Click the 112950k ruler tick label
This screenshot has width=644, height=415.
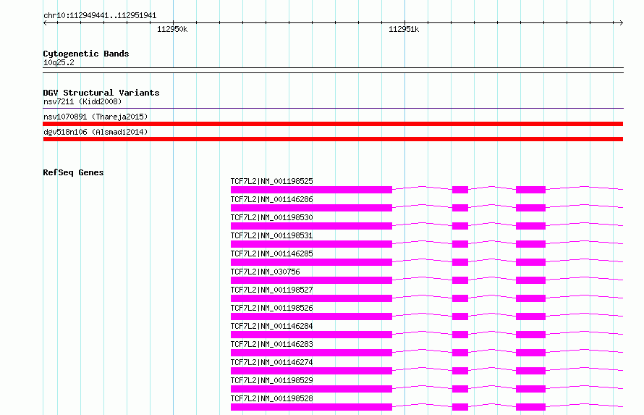tap(172, 29)
